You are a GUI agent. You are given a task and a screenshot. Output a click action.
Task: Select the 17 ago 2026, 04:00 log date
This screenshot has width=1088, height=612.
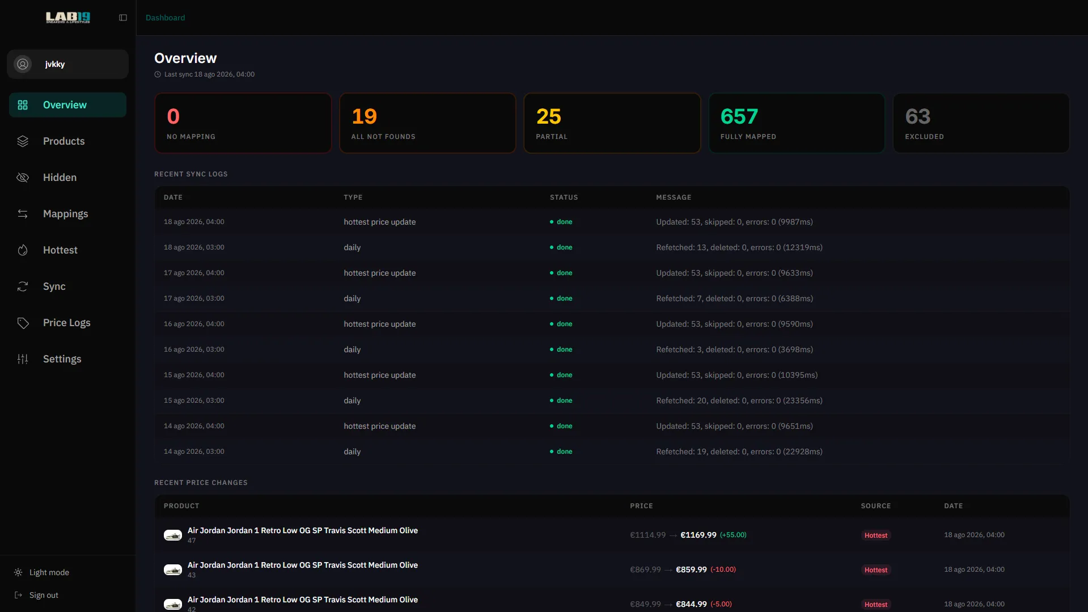point(194,273)
